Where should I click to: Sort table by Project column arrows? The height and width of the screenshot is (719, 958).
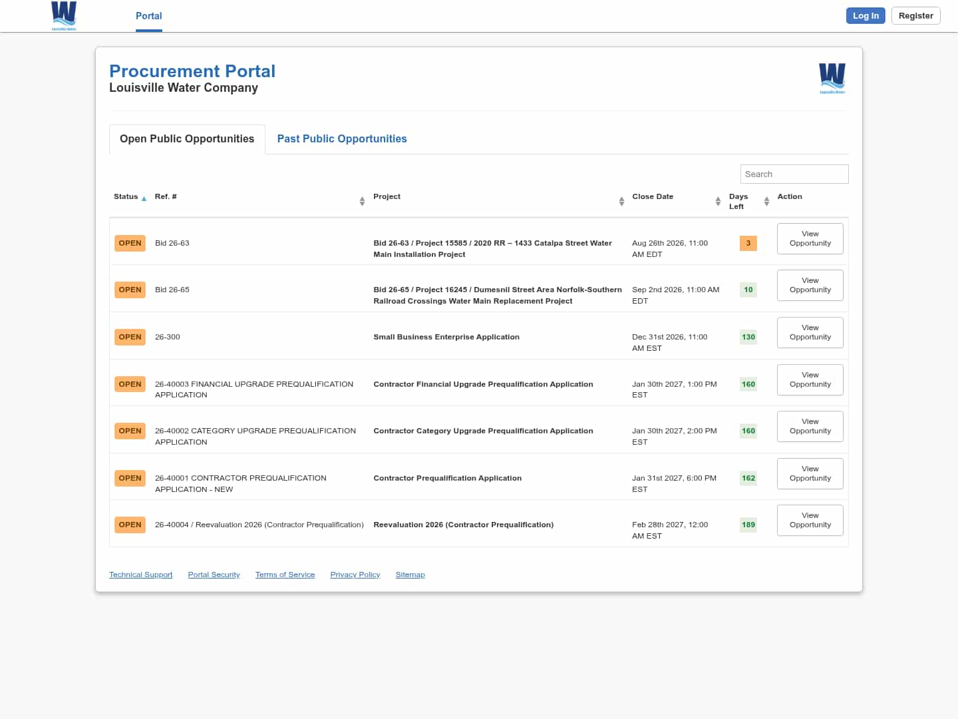pyautogui.click(x=621, y=201)
